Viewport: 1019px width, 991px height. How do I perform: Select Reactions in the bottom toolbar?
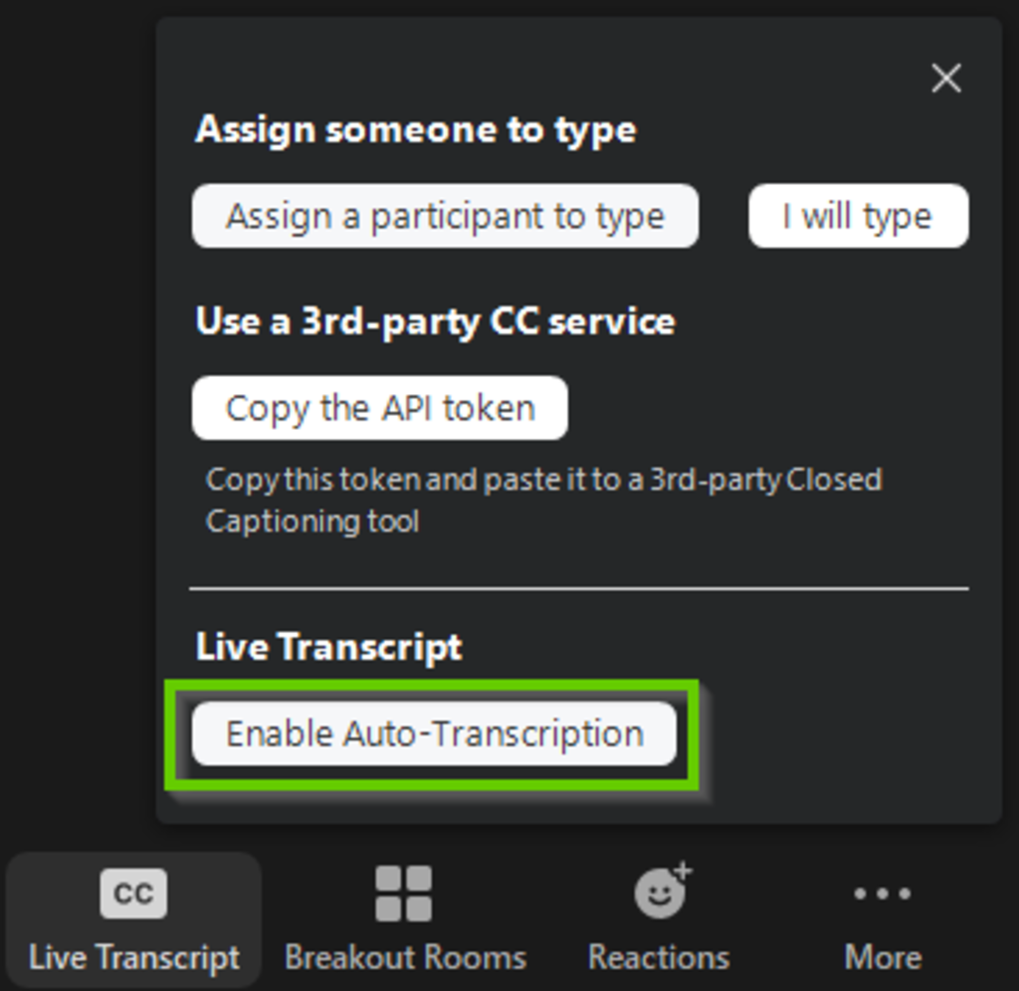658,917
